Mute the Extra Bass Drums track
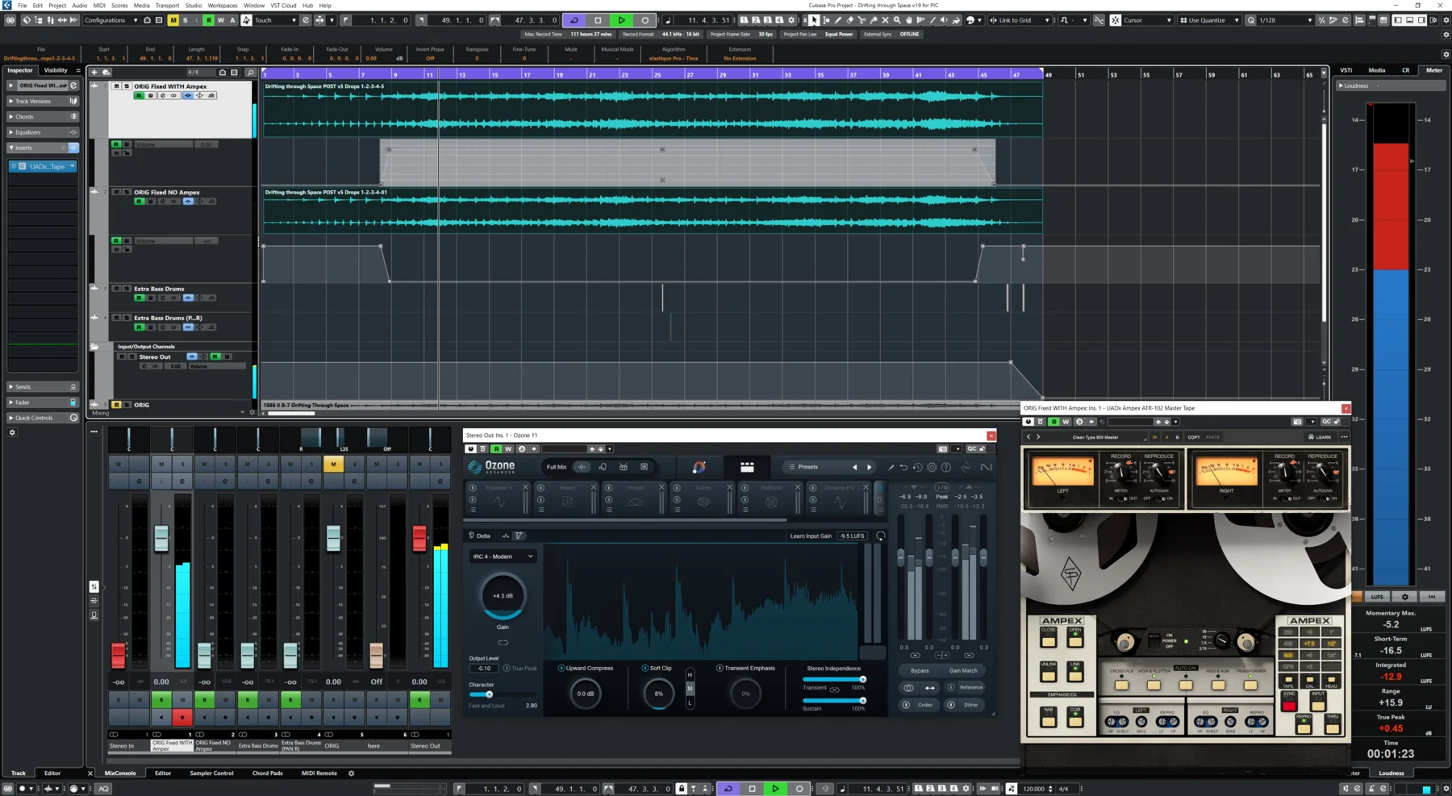This screenshot has width=1452, height=796. pos(117,290)
